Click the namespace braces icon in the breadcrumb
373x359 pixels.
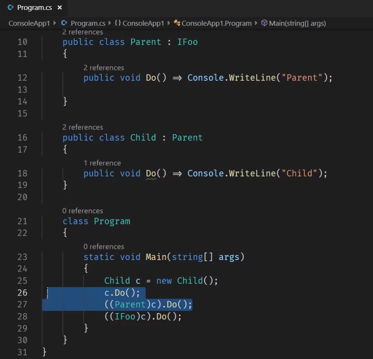point(118,23)
